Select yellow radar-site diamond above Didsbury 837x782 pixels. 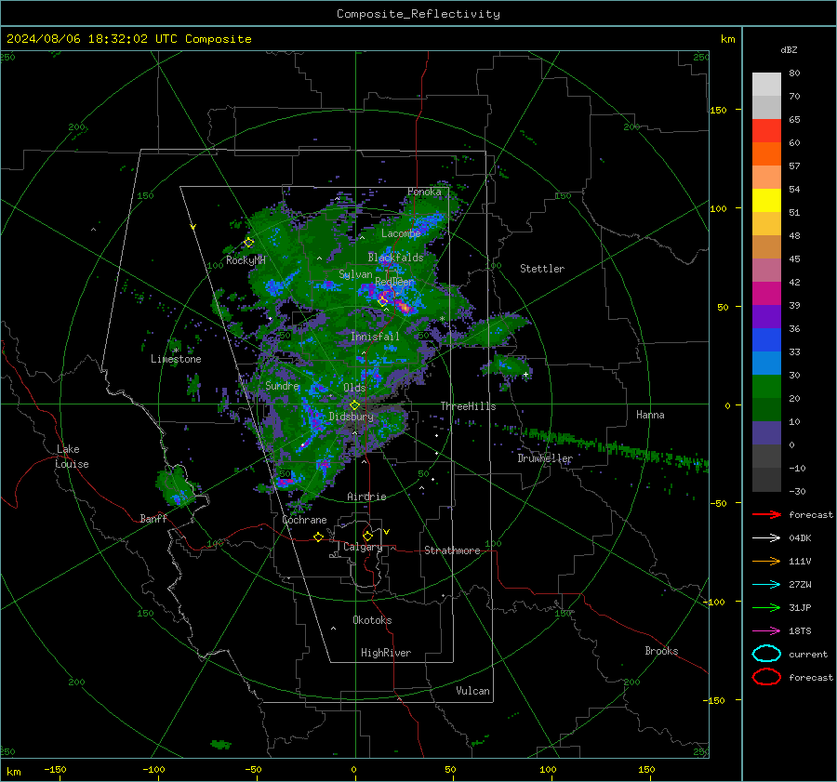click(x=354, y=405)
